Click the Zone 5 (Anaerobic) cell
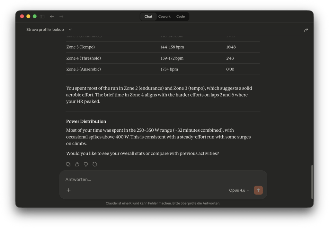 tap(84, 69)
